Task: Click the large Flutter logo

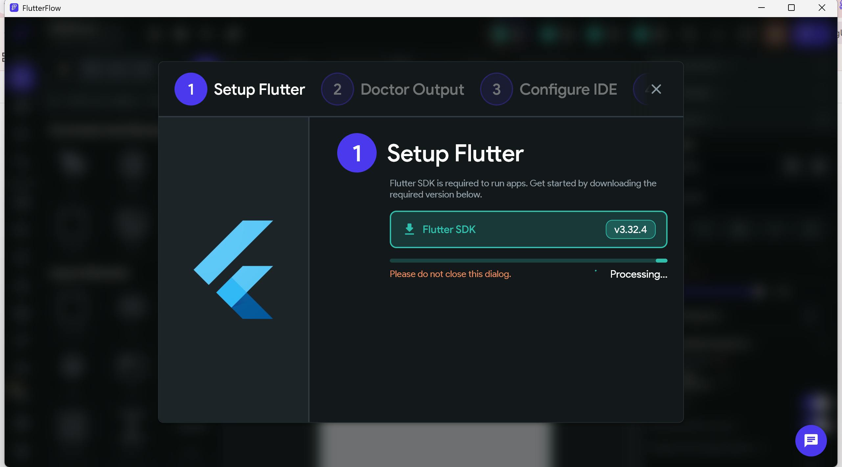Action: point(233,269)
